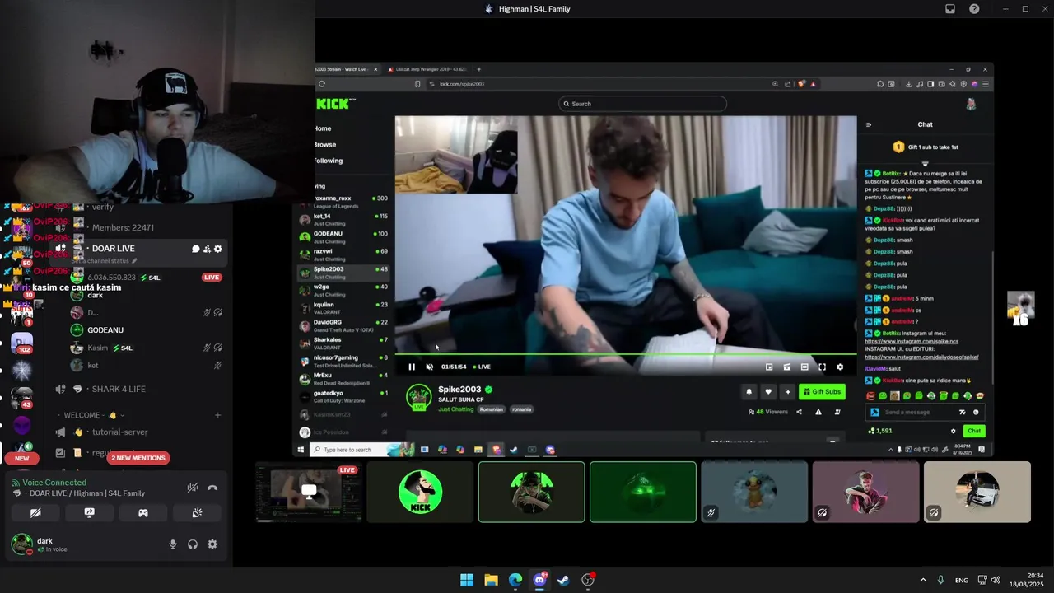Select user ket in voice list
This screenshot has width=1054, height=593.
[93, 366]
